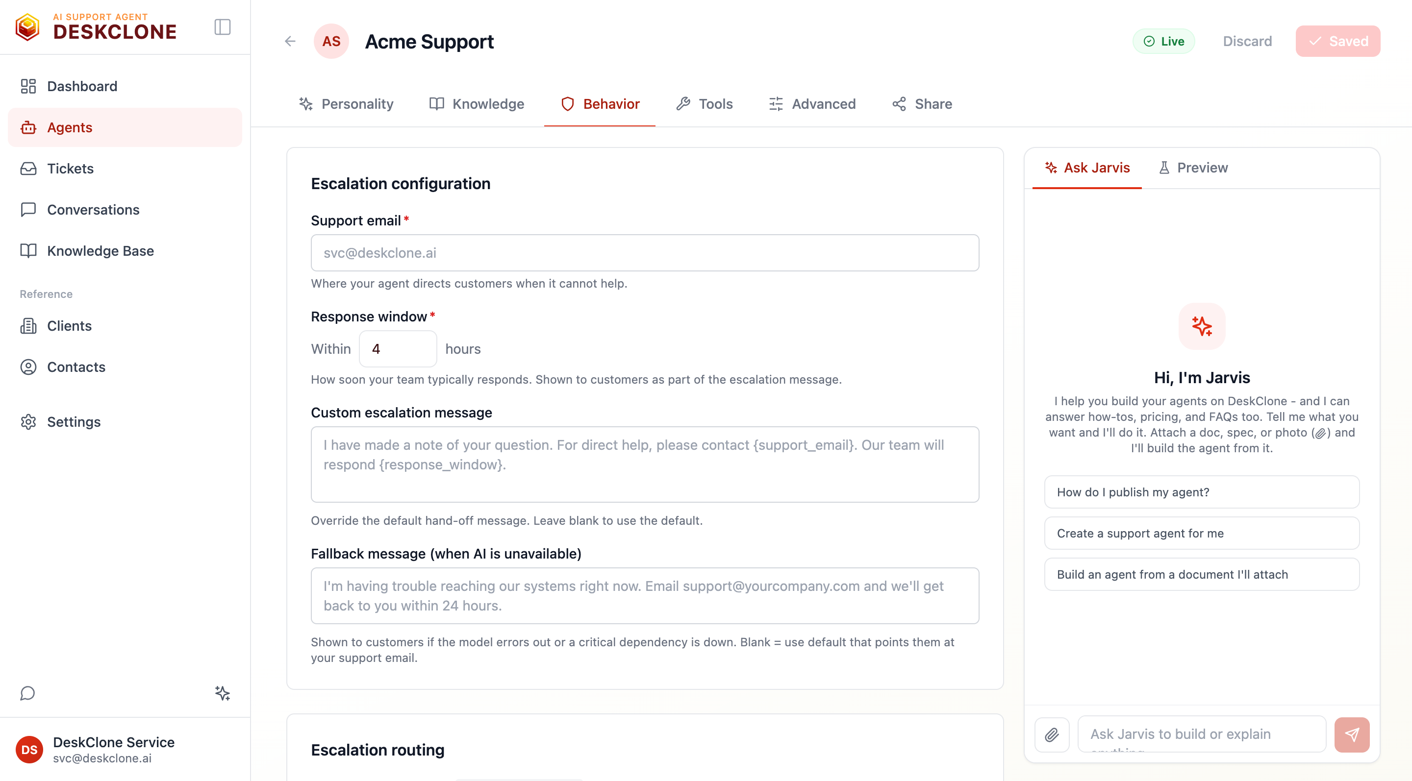
Task: Select 'How do I publish my agent?' suggestion
Action: [1202, 492]
